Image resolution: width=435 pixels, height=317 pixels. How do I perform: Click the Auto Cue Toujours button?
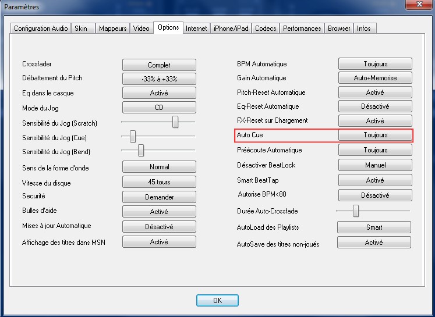click(375, 135)
